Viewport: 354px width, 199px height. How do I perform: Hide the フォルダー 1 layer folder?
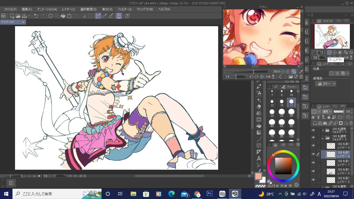click(313, 130)
